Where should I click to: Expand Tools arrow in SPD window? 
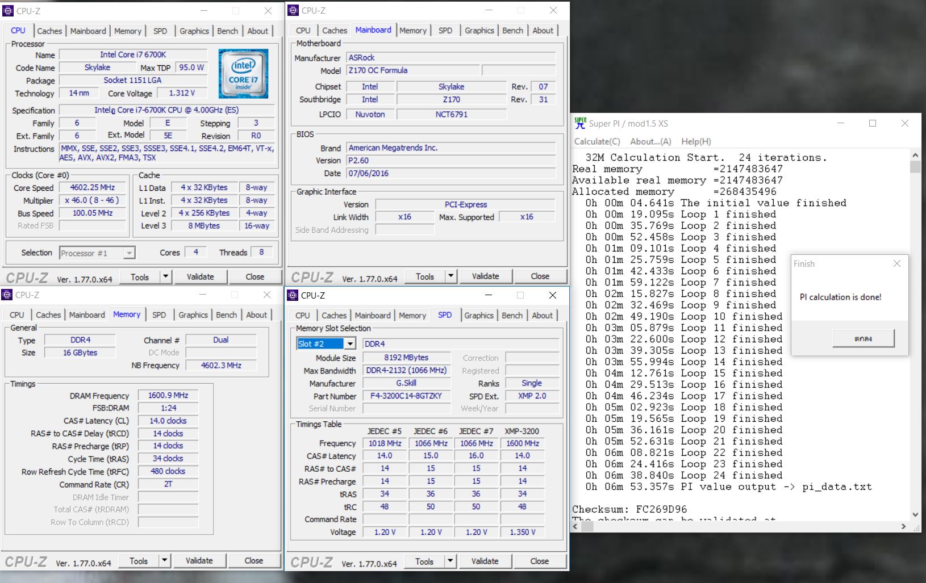coord(450,561)
